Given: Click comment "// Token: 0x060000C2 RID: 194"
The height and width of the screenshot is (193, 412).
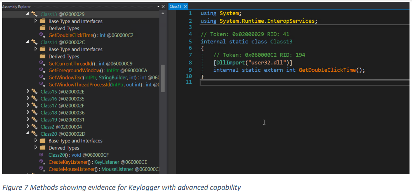Looking at the screenshot, I should pyautogui.click(x=259, y=55).
